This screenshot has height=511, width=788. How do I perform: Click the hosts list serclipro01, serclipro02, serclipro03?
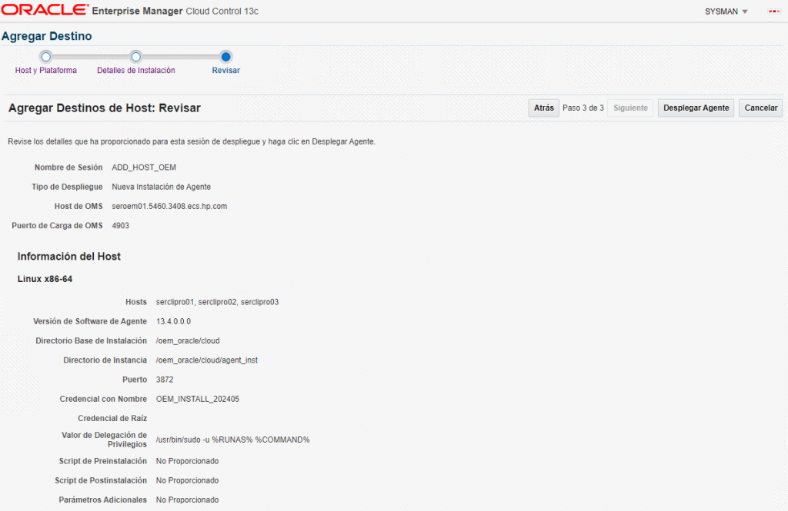click(x=217, y=302)
